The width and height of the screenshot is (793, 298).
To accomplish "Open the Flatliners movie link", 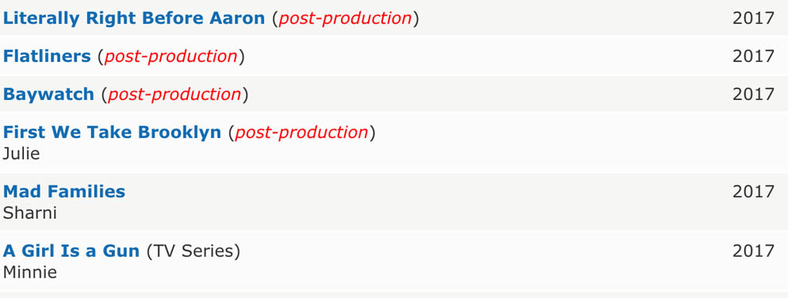I will tap(47, 56).
